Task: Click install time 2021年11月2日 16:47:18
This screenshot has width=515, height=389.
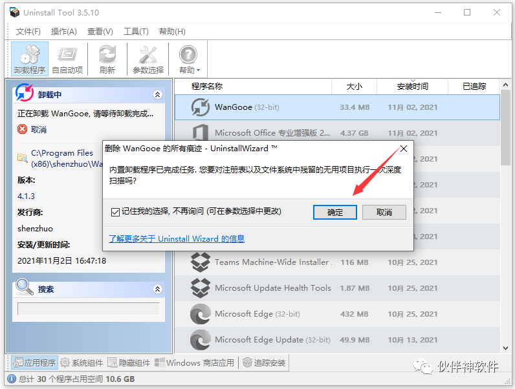Action: click(x=61, y=261)
